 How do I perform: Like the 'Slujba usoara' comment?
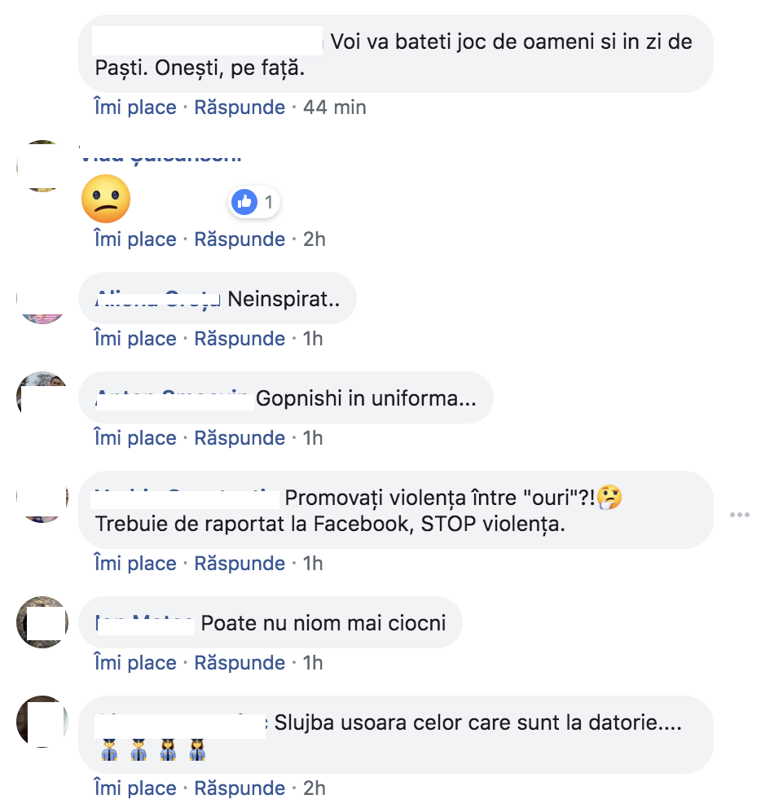pyautogui.click(x=135, y=788)
